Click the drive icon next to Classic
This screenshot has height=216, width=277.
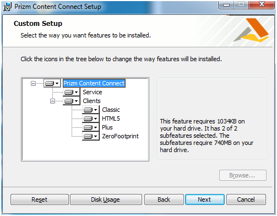[x=88, y=110]
